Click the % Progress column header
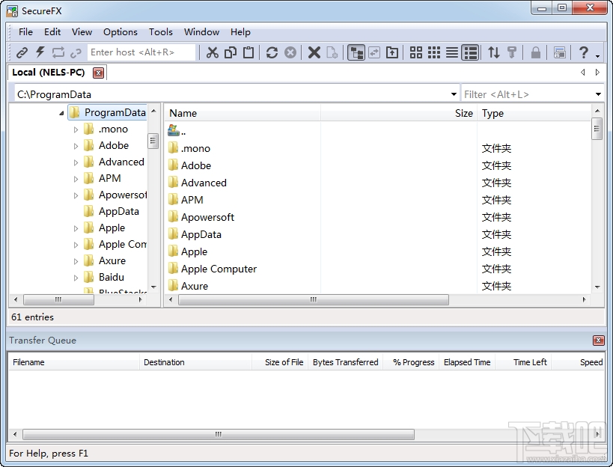 click(x=411, y=362)
